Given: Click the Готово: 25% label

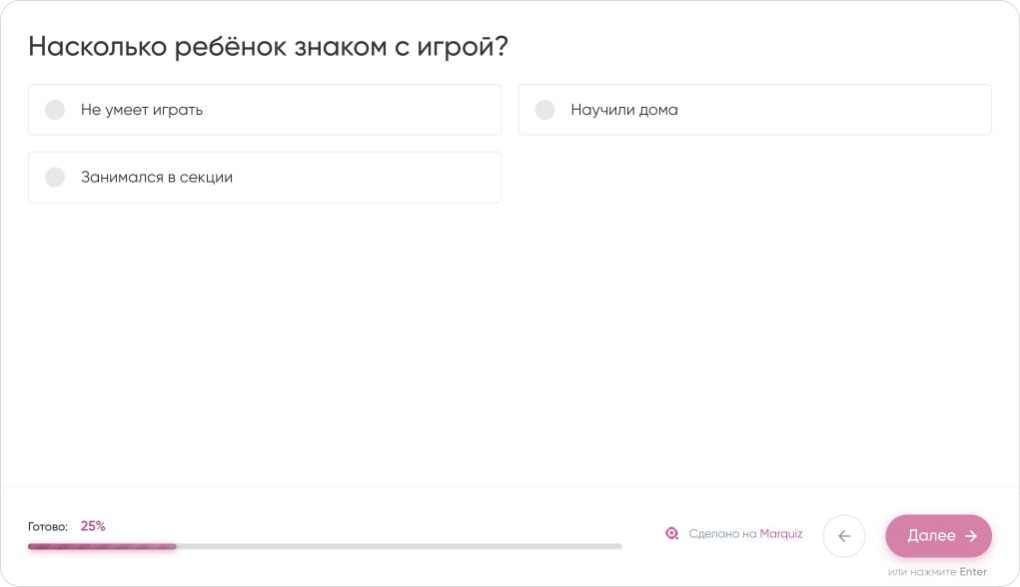Looking at the screenshot, I should pyautogui.click(x=63, y=525).
